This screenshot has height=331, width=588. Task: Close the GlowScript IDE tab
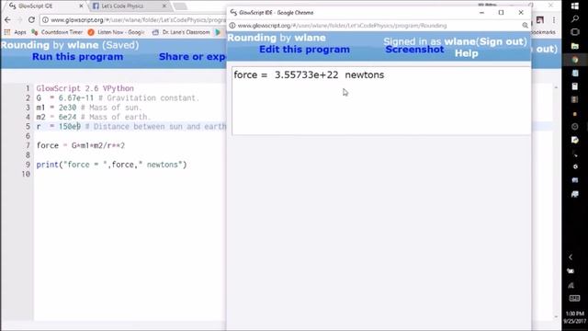coord(81,6)
